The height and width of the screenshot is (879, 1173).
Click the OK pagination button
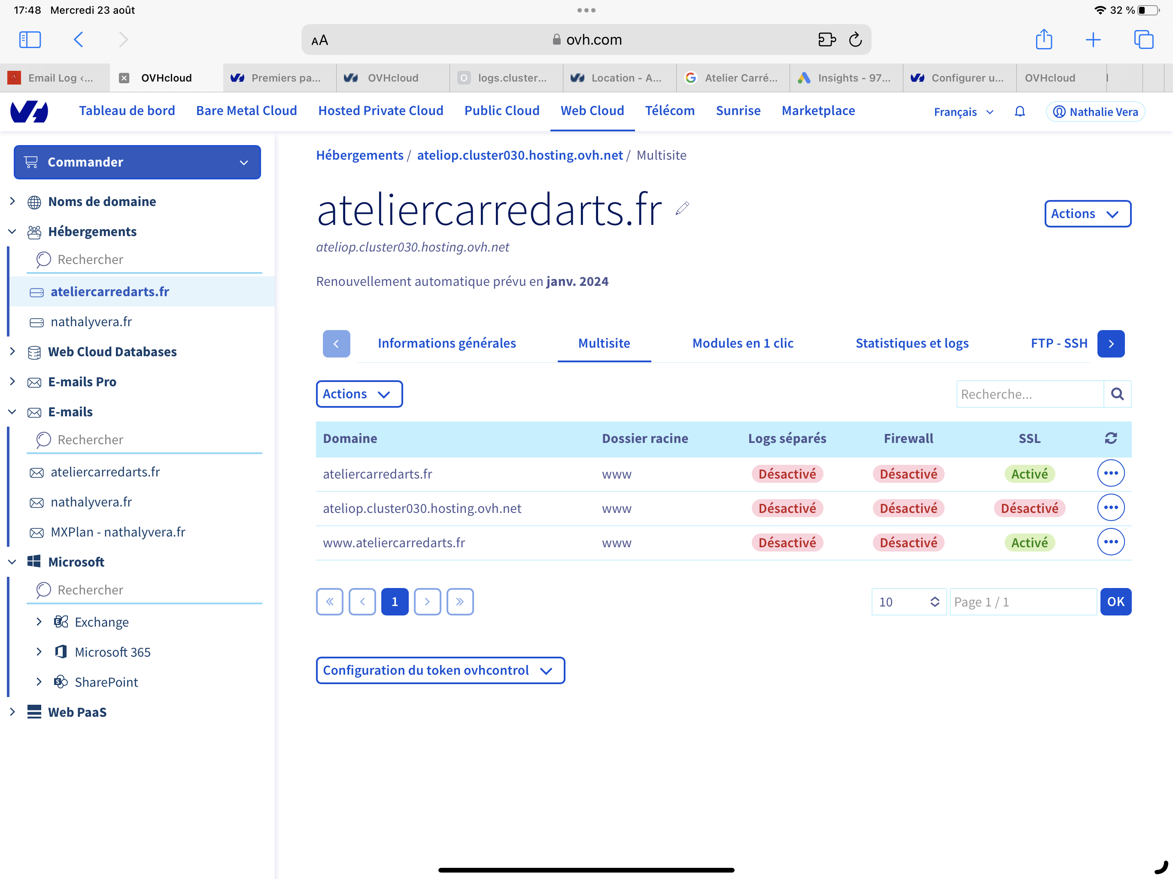tap(1115, 602)
